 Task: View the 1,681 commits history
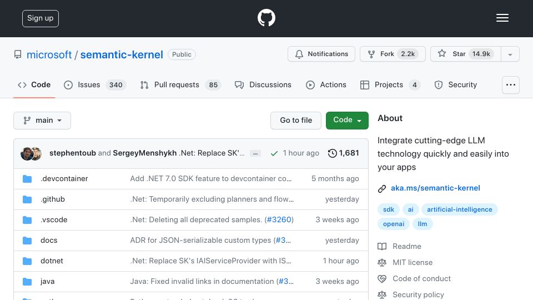tap(343, 153)
